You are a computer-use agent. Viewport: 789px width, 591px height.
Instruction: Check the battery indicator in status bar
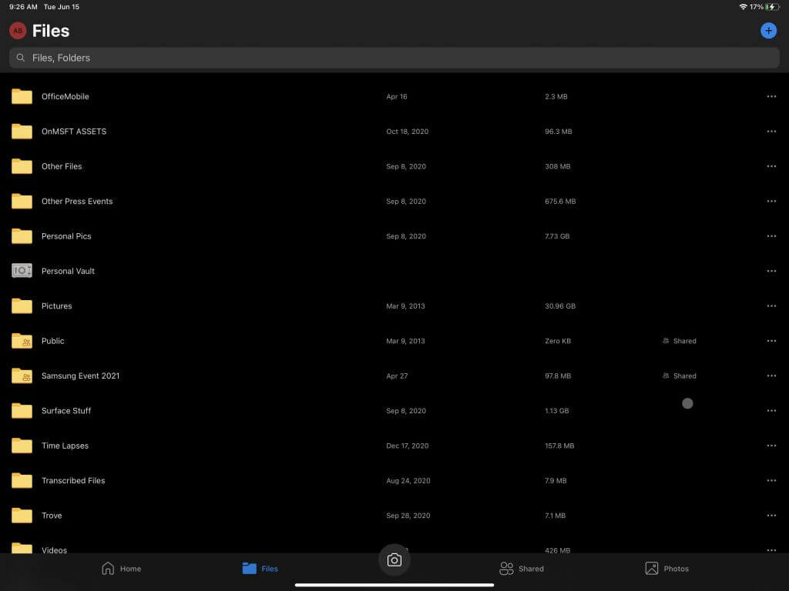tap(772, 7)
